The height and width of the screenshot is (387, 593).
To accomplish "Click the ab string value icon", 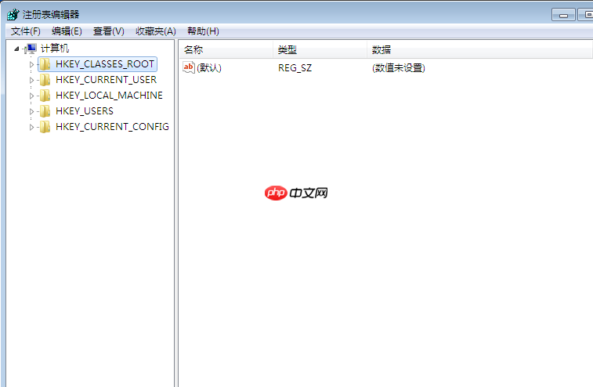I will (x=188, y=67).
